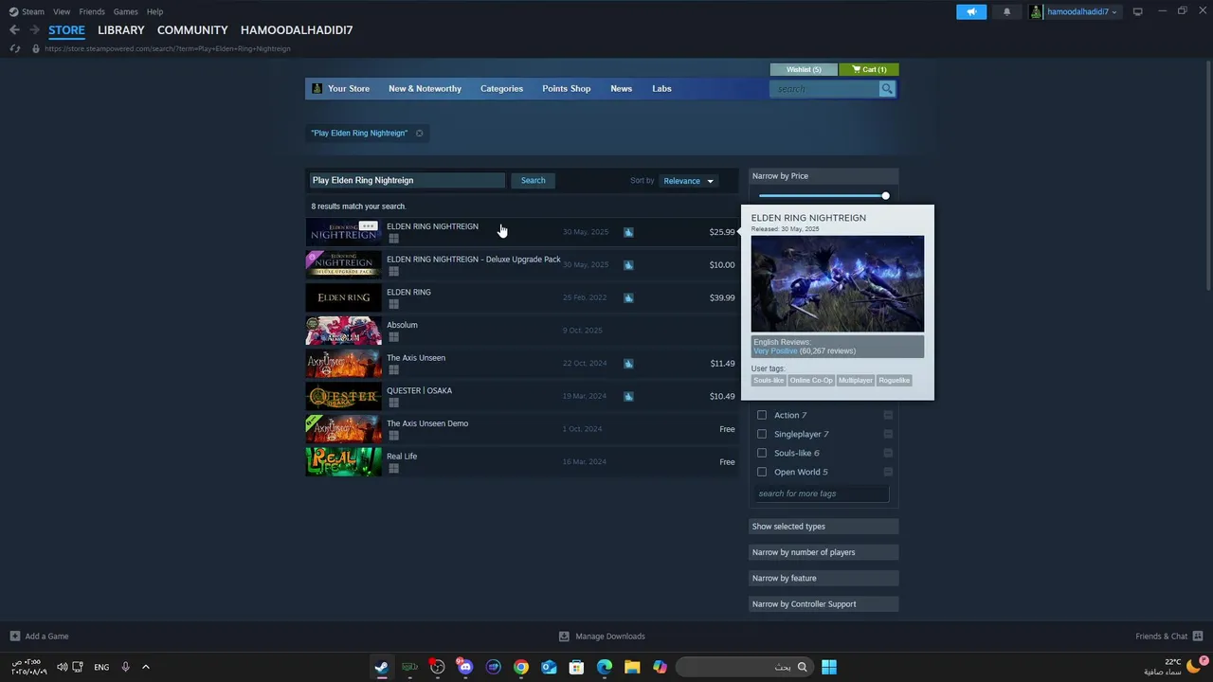1213x682 pixels.
Task: Open the Wishlist (5) button
Action: click(804, 70)
